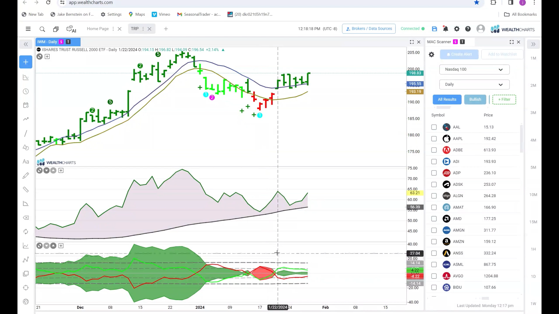559x314 pixels.
Task: Switch to the Home Page tab
Action: 98,29
